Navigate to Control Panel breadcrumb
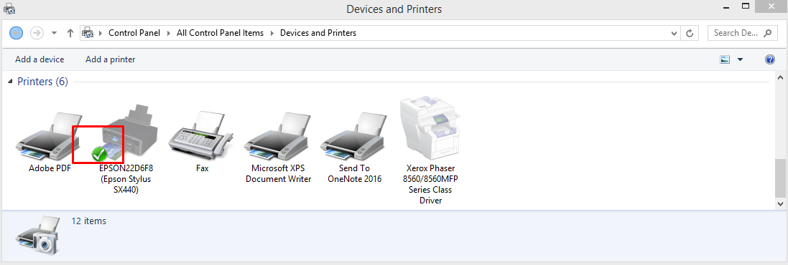The image size is (788, 265). [x=134, y=33]
